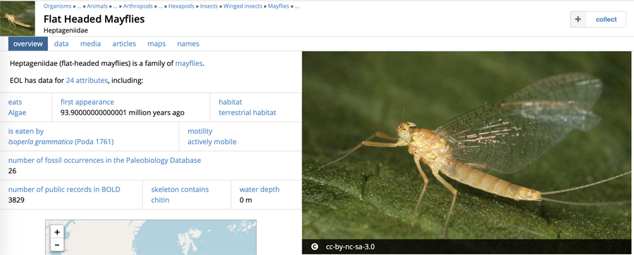Open the Hexapods breadcrumb link
634x255 pixels.
point(182,6)
